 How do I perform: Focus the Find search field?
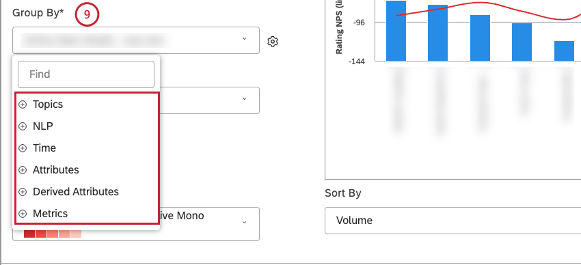[x=86, y=74]
